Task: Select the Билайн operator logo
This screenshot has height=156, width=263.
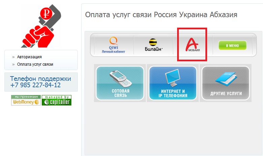Action: pyautogui.click(x=154, y=44)
